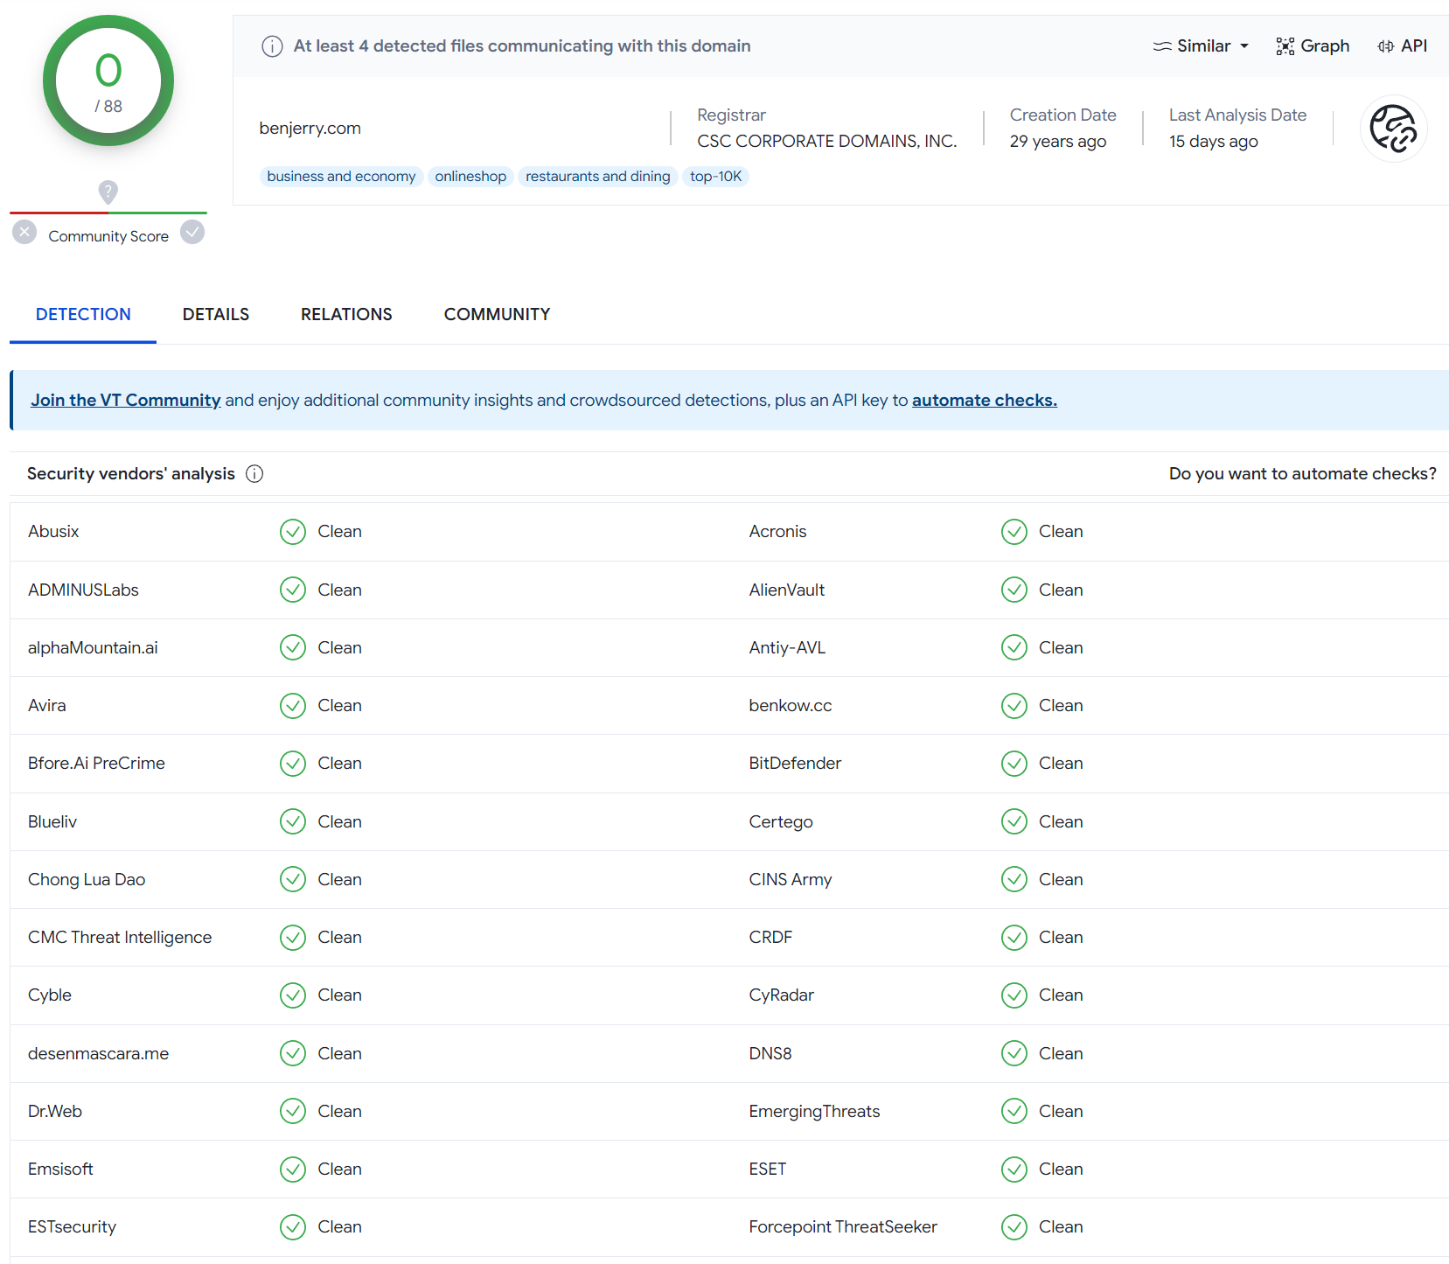This screenshot has height=1264, width=1449.
Task: Click the clean check icon for DNS8
Action: point(1014,1054)
